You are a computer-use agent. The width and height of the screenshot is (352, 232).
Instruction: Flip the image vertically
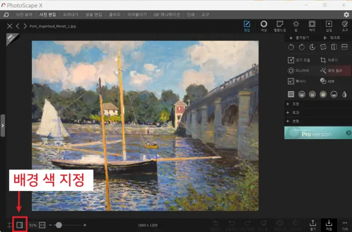pyautogui.click(x=345, y=47)
